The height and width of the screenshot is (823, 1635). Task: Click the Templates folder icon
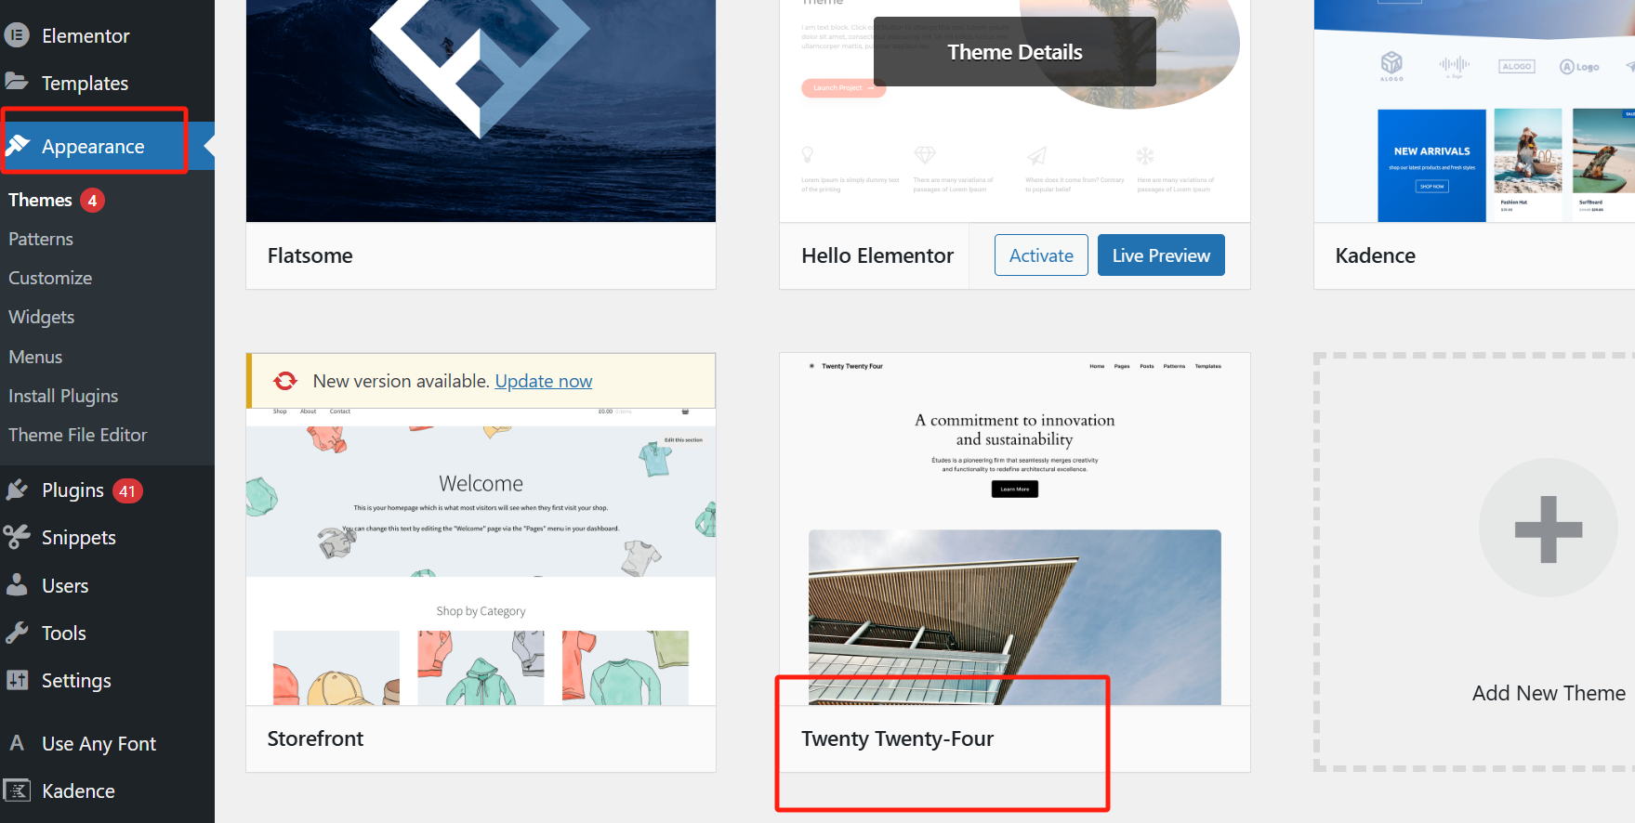17,82
